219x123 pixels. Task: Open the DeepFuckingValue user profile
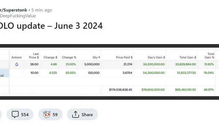point(18,16)
